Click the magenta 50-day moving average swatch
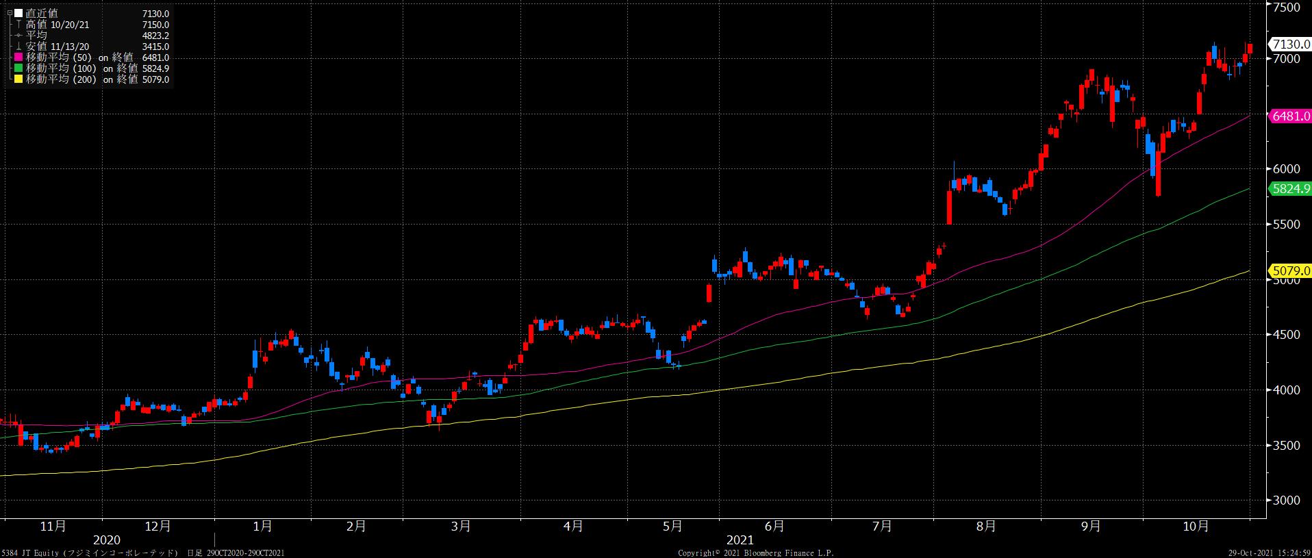The width and height of the screenshot is (1312, 558). coord(18,58)
